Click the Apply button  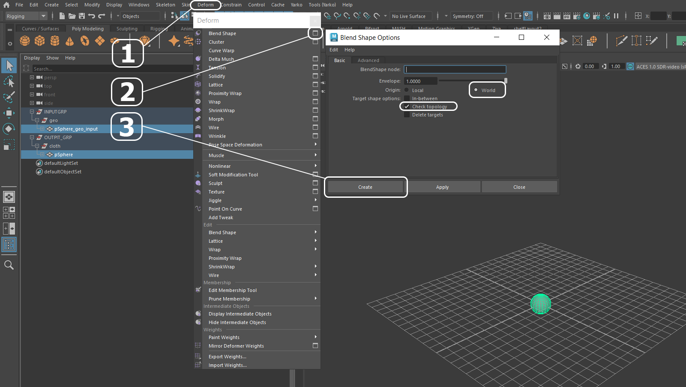(442, 187)
